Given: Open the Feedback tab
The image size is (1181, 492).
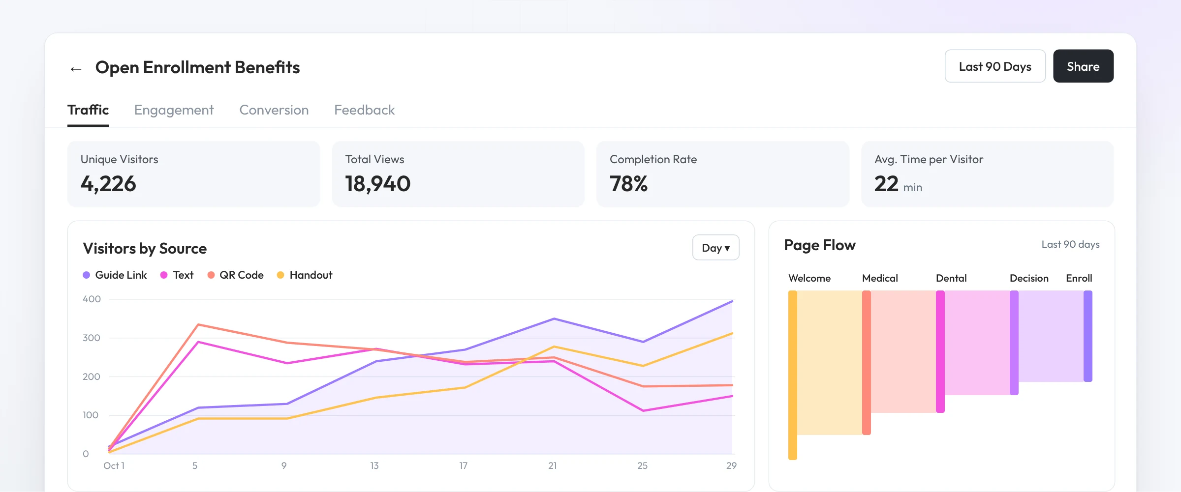Looking at the screenshot, I should [x=365, y=110].
